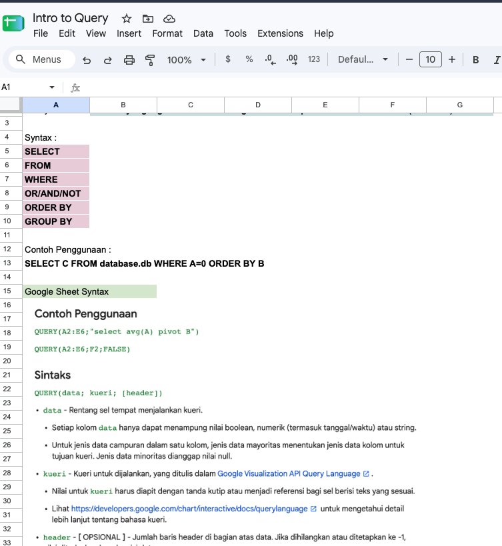Open the Extensions menu

[280, 33]
